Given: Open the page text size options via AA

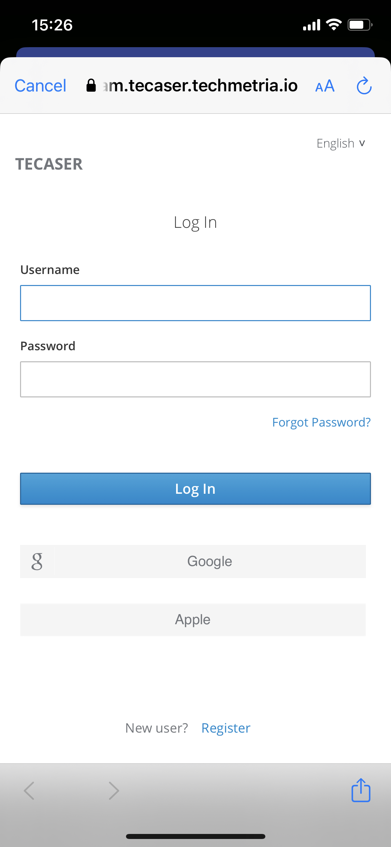Looking at the screenshot, I should pos(325,86).
